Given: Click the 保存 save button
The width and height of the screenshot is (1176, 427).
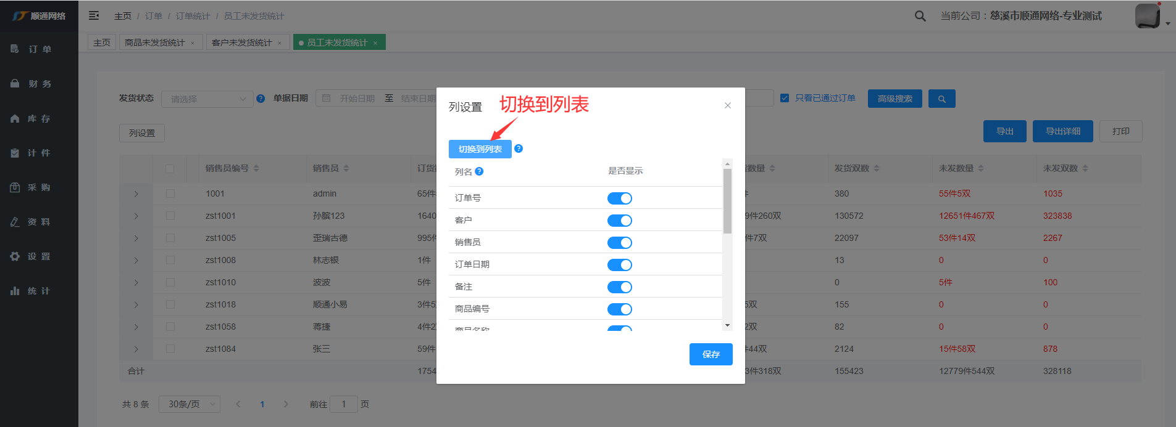Looking at the screenshot, I should pos(711,354).
